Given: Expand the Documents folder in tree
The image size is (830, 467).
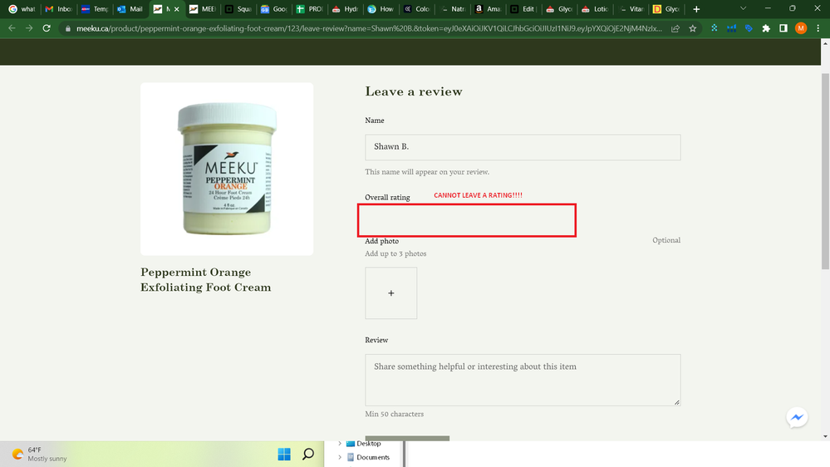Looking at the screenshot, I should click(339, 457).
